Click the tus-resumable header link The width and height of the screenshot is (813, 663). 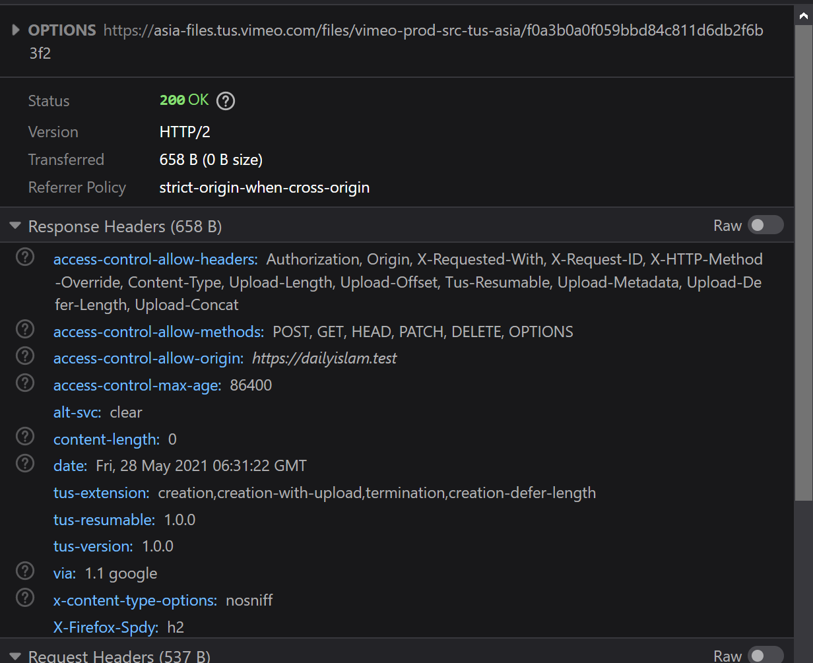[104, 520]
